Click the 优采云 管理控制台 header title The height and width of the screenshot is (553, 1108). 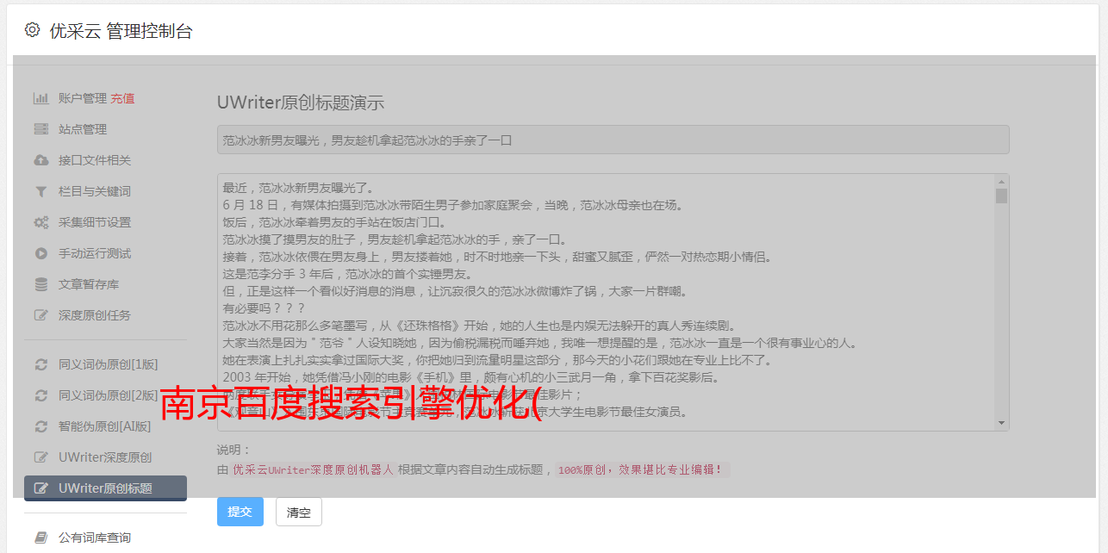pyautogui.click(x=121, y=31)
